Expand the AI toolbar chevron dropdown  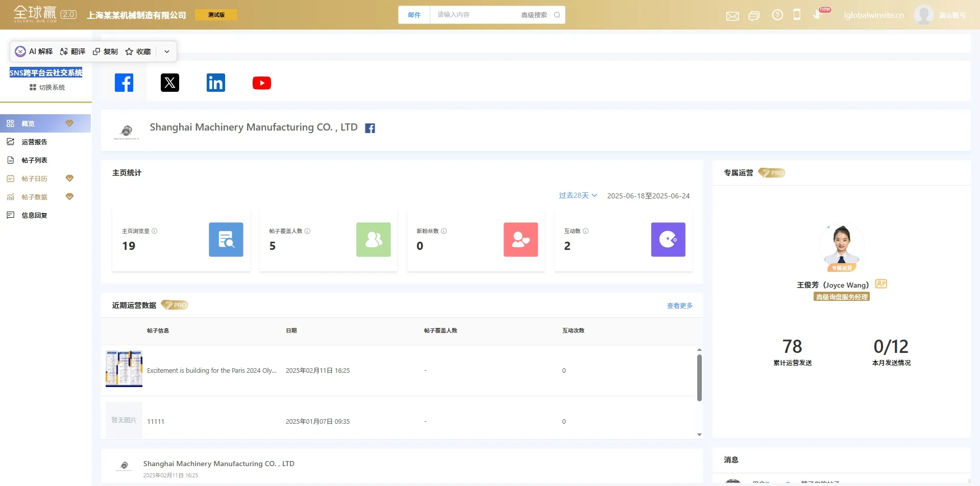click(167, 52)
